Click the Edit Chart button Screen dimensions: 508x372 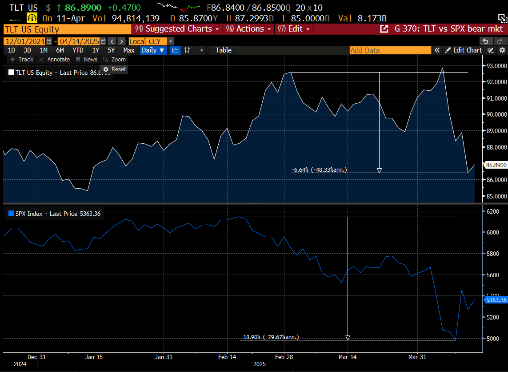[x=464, y=50]
